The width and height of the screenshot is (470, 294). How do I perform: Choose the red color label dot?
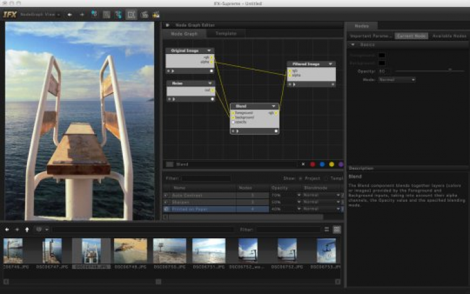tap(313, 164)
